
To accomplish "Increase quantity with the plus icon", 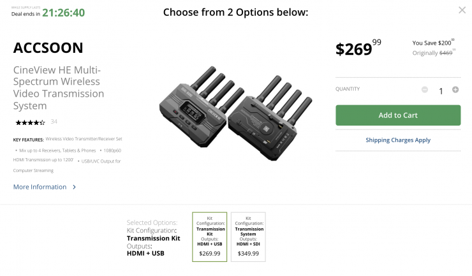I will point(455,90).
